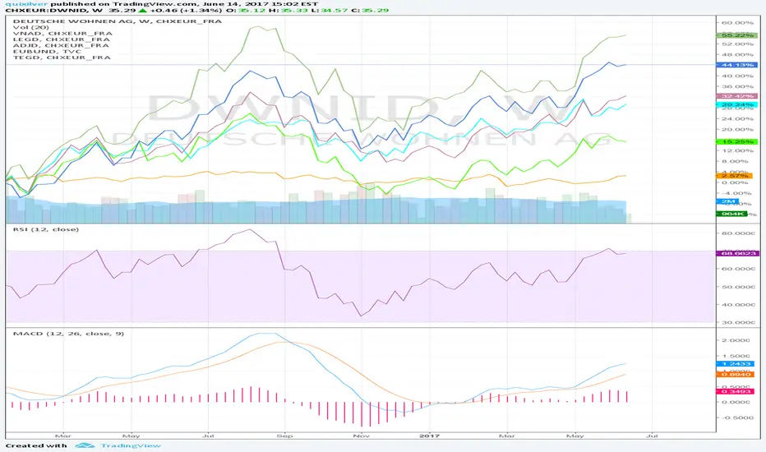
Task: Click the 20.00% price axis label
Action: click(737, 130)
